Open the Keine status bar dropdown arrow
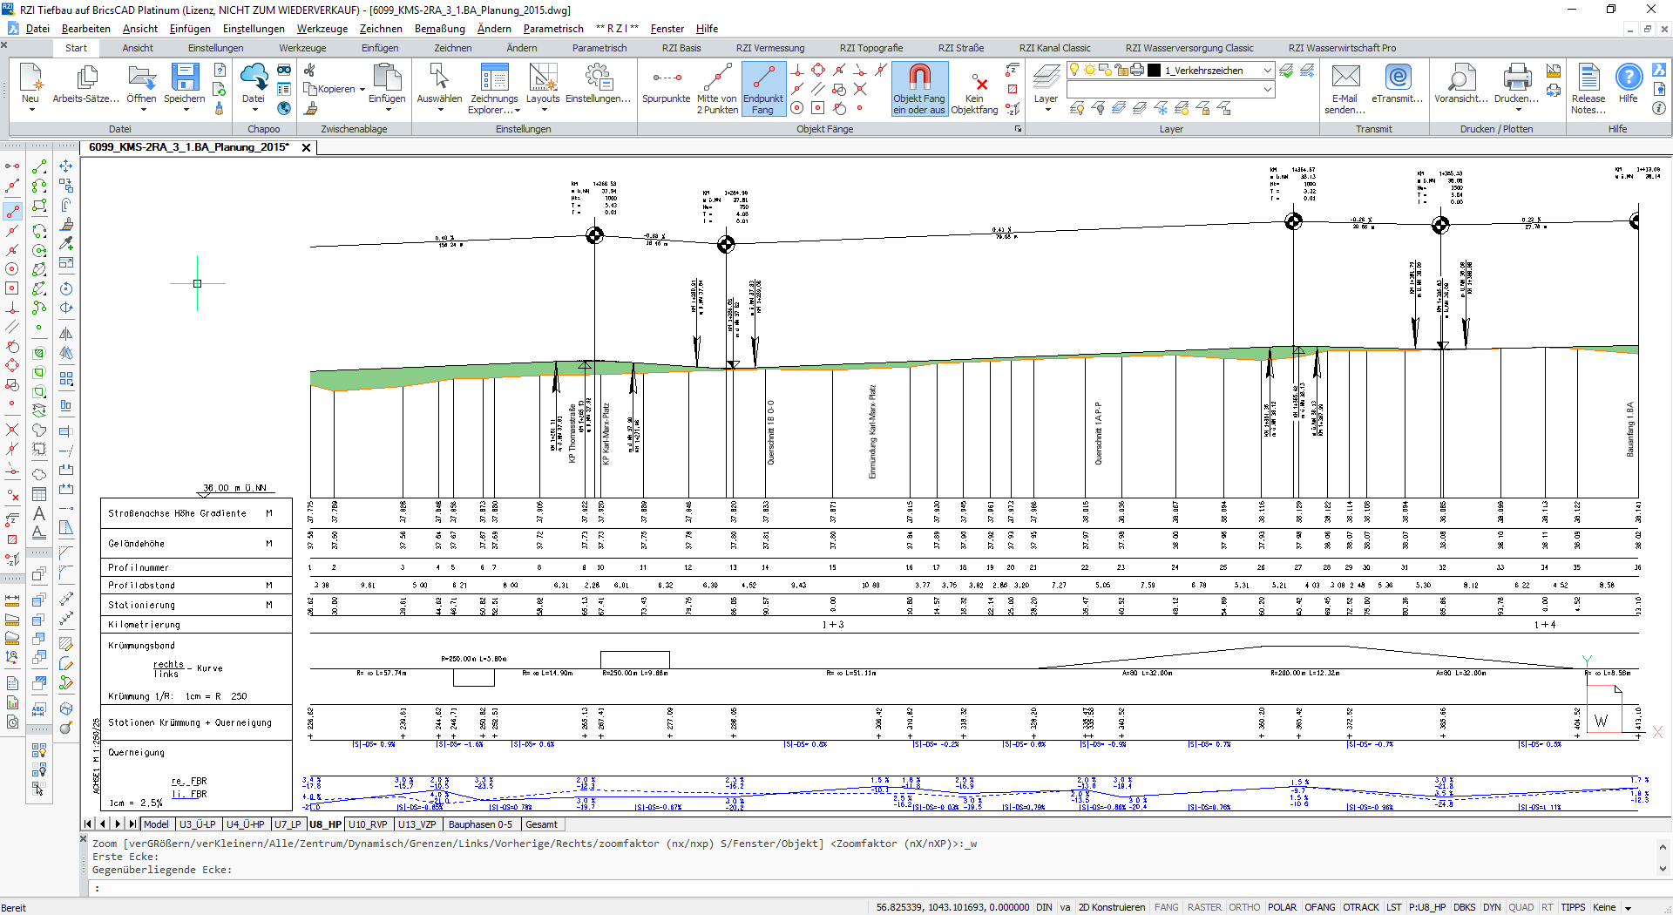This screenshot has height=915, width=1673. (1628, 908)
